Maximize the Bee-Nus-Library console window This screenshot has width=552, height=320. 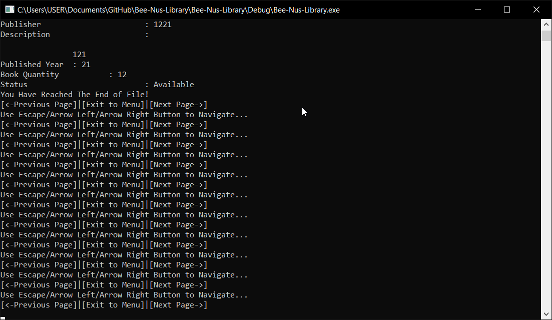[506, 10]
